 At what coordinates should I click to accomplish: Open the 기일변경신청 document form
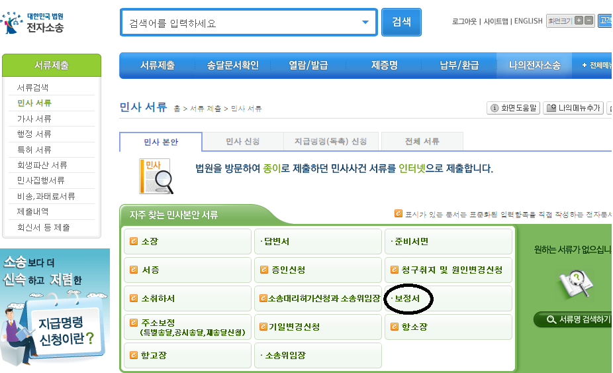click(318, 327)
